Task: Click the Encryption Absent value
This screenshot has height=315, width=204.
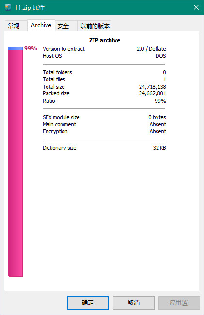Action: click(x=158, y=131)
